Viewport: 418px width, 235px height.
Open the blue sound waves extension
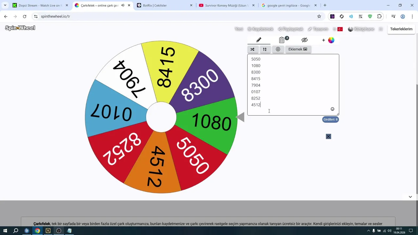pos(351,16)
